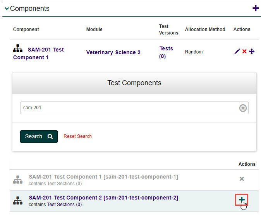Edit SAM-201 Test Component 1 with pencil icon
The image size is (261, 215).
[x=237, y=52]
